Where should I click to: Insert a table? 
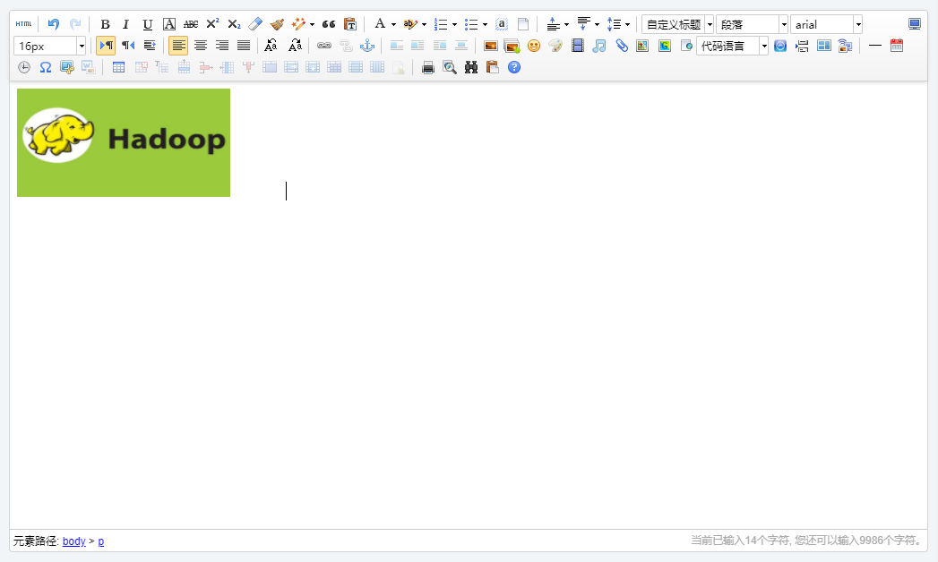pos(118,67)
